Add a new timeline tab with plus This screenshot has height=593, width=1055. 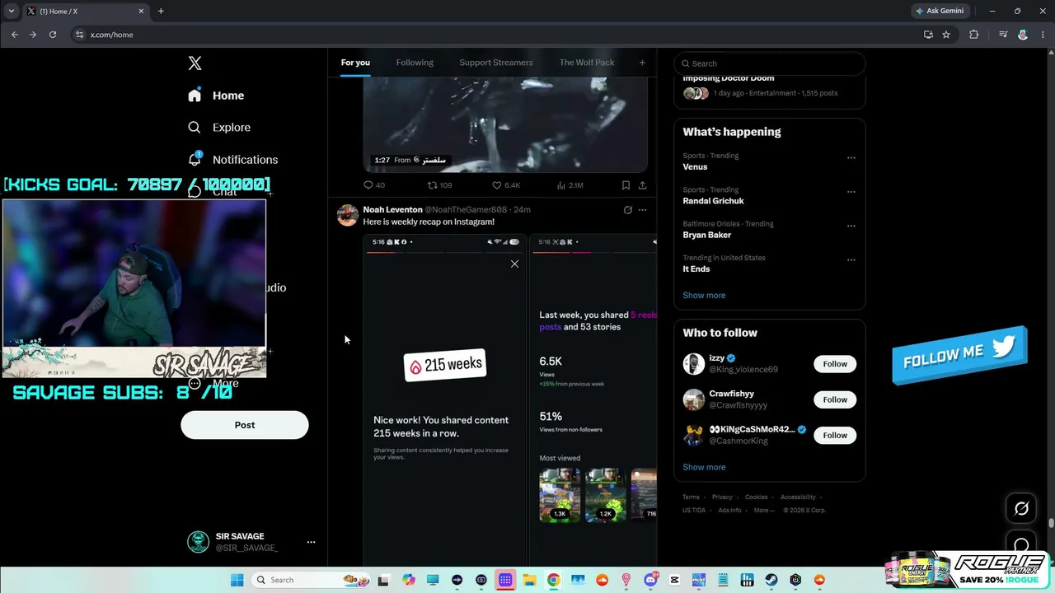pos(642,63)
